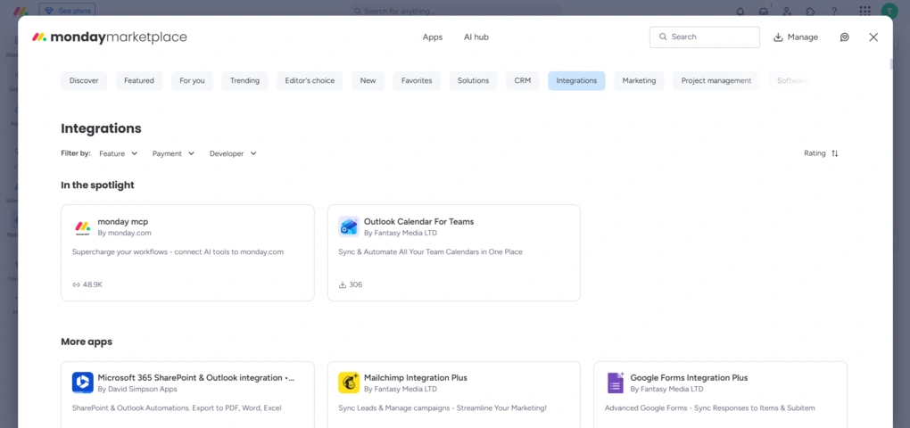
Task: Click the Manage download icon
Action: (778, 37)
